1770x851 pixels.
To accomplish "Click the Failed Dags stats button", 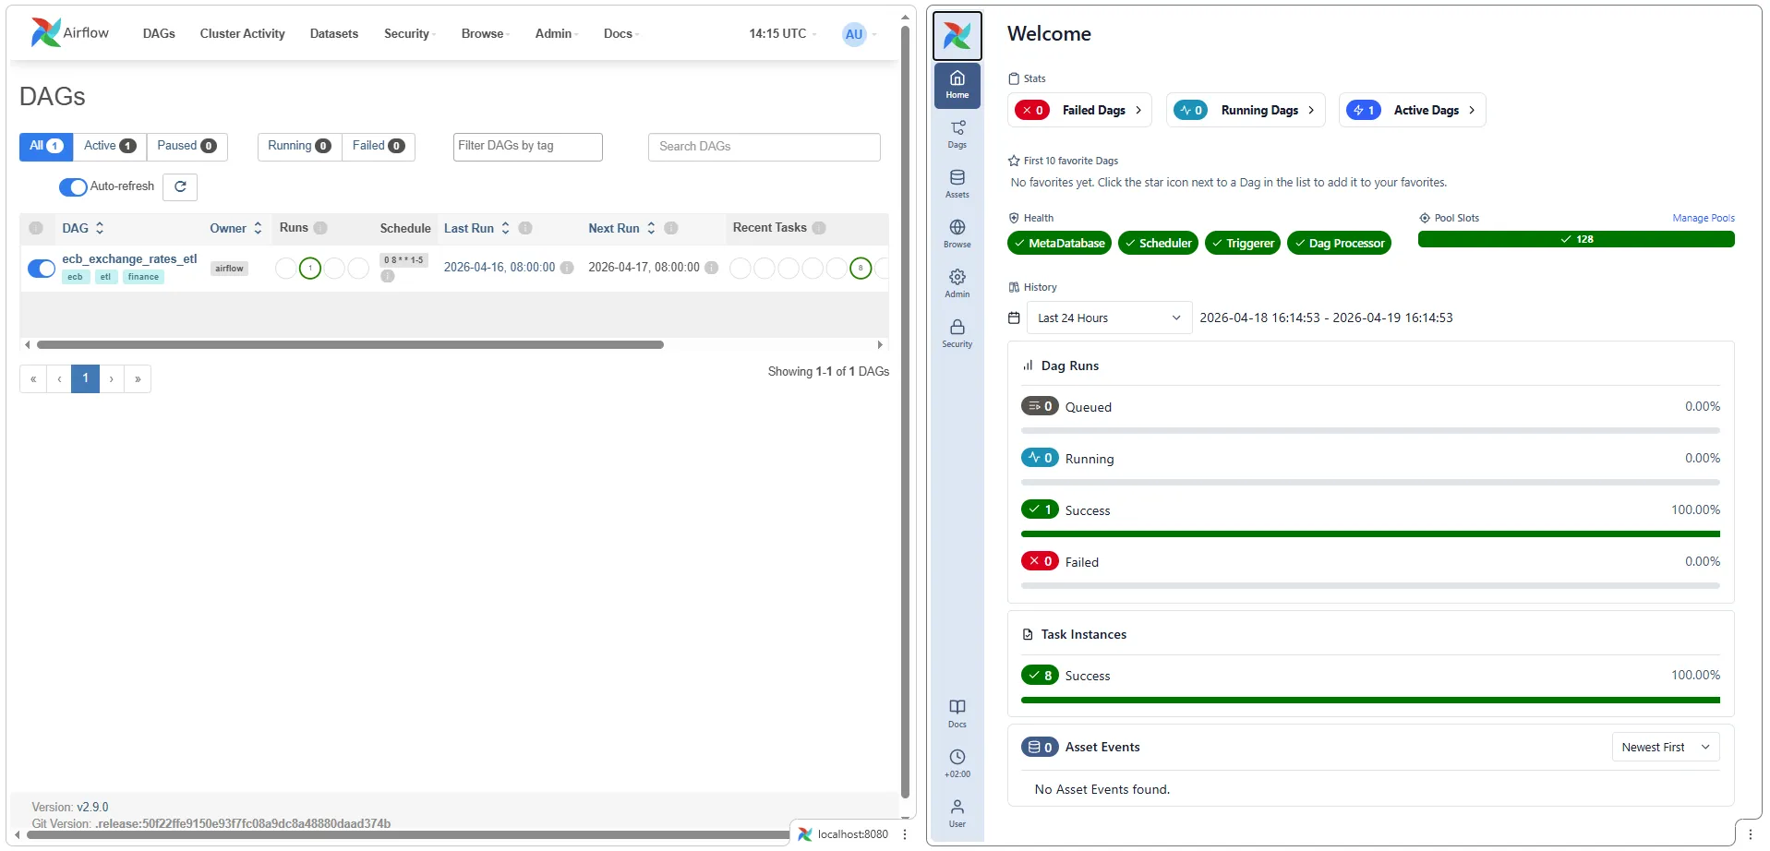I will [1079, 110].
